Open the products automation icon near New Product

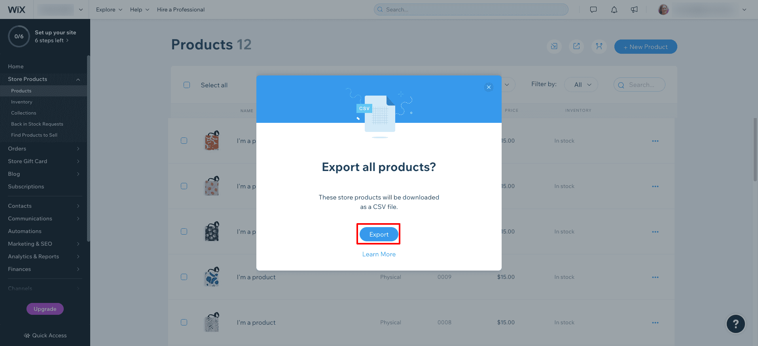pyautogui.click(x=599, y=46)
